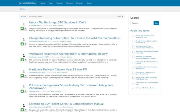Screen dimensions: 180x112
Task: Downvote the Worldwide Healthcare Accreditation post
Action: pyautogui.click(x=25, y=60)
